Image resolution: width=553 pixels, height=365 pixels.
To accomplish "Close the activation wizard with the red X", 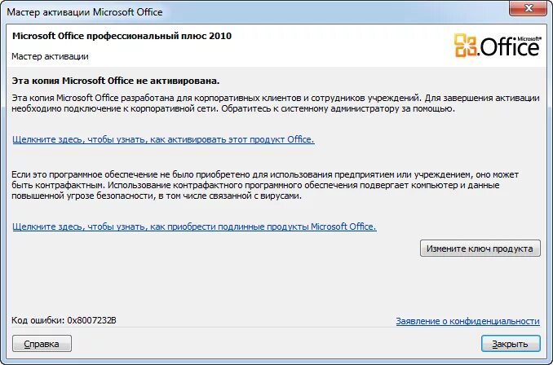I will 528,8.
